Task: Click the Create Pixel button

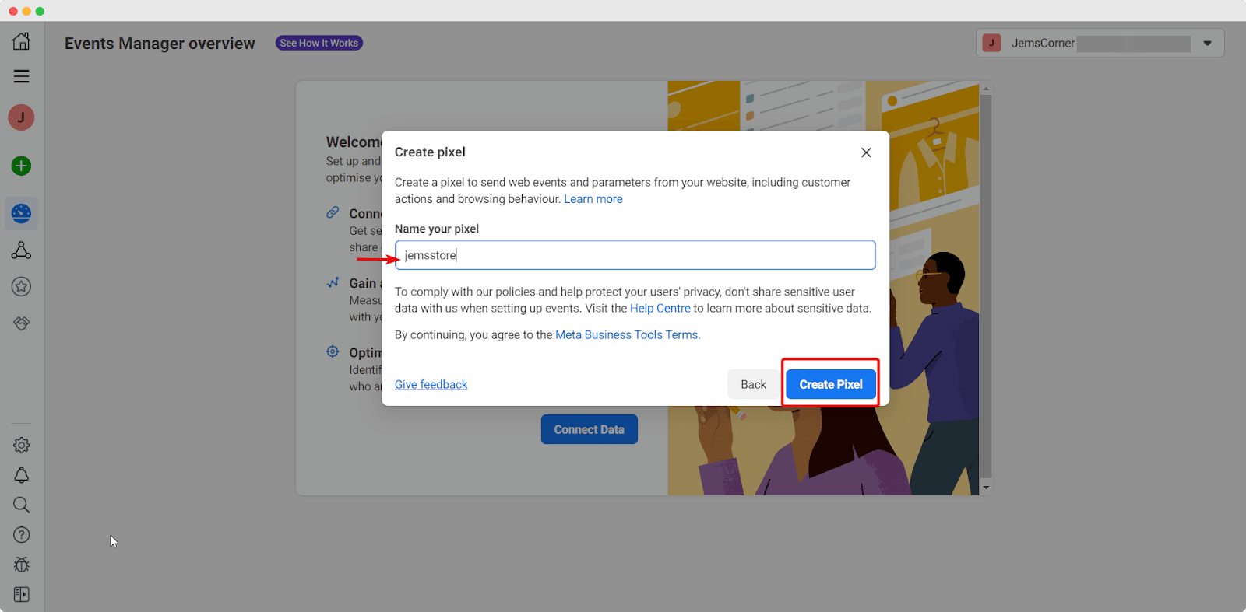Action: tap(831, 384)
